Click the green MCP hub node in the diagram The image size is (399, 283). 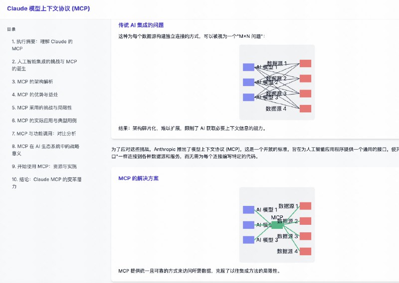pos(277,225)
